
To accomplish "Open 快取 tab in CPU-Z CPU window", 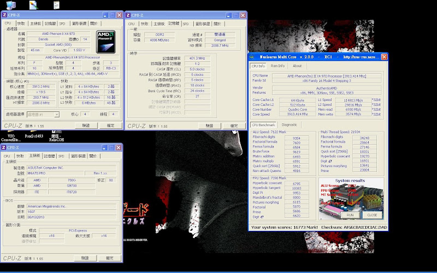I will (21, 23).
